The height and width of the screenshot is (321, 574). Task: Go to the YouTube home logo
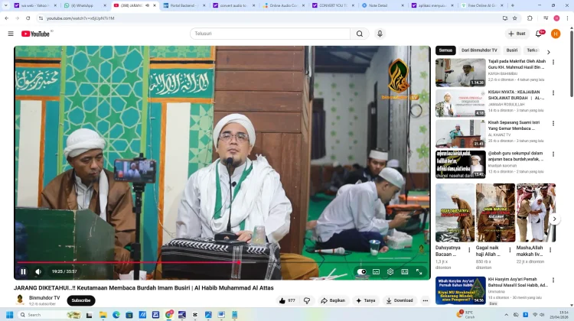35,34
